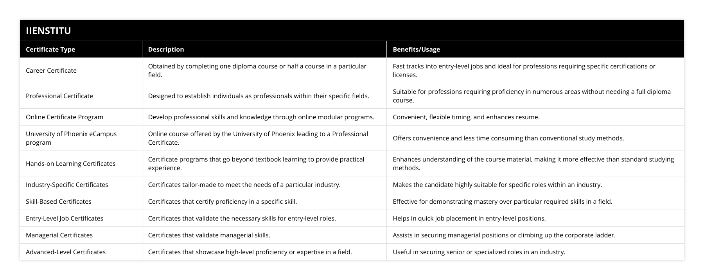This screenshot has height=280, width=704.
Task: Click University of Phoenix eCampus program cell
Action: pyautogui.click(x=71, y=138)
